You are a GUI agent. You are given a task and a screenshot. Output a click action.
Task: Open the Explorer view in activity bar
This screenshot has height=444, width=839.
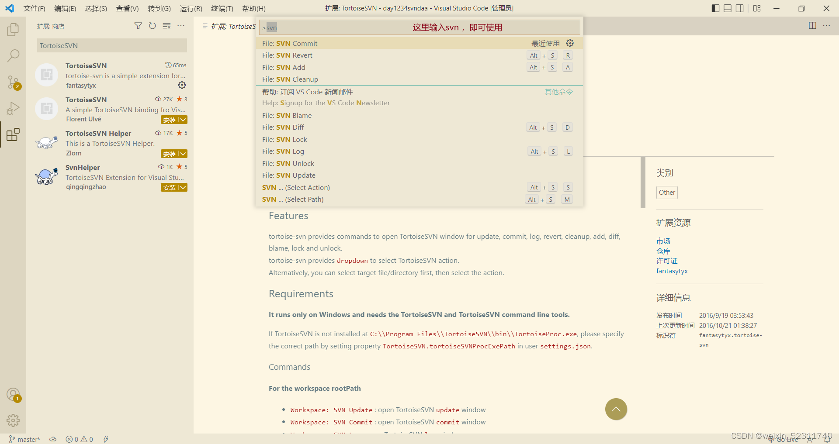coord(13,30)
